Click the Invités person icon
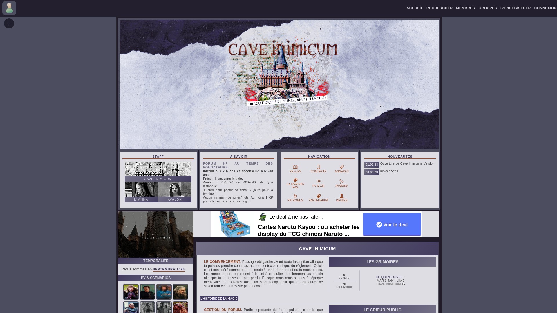The image size is (557, 313). point(342,196)
